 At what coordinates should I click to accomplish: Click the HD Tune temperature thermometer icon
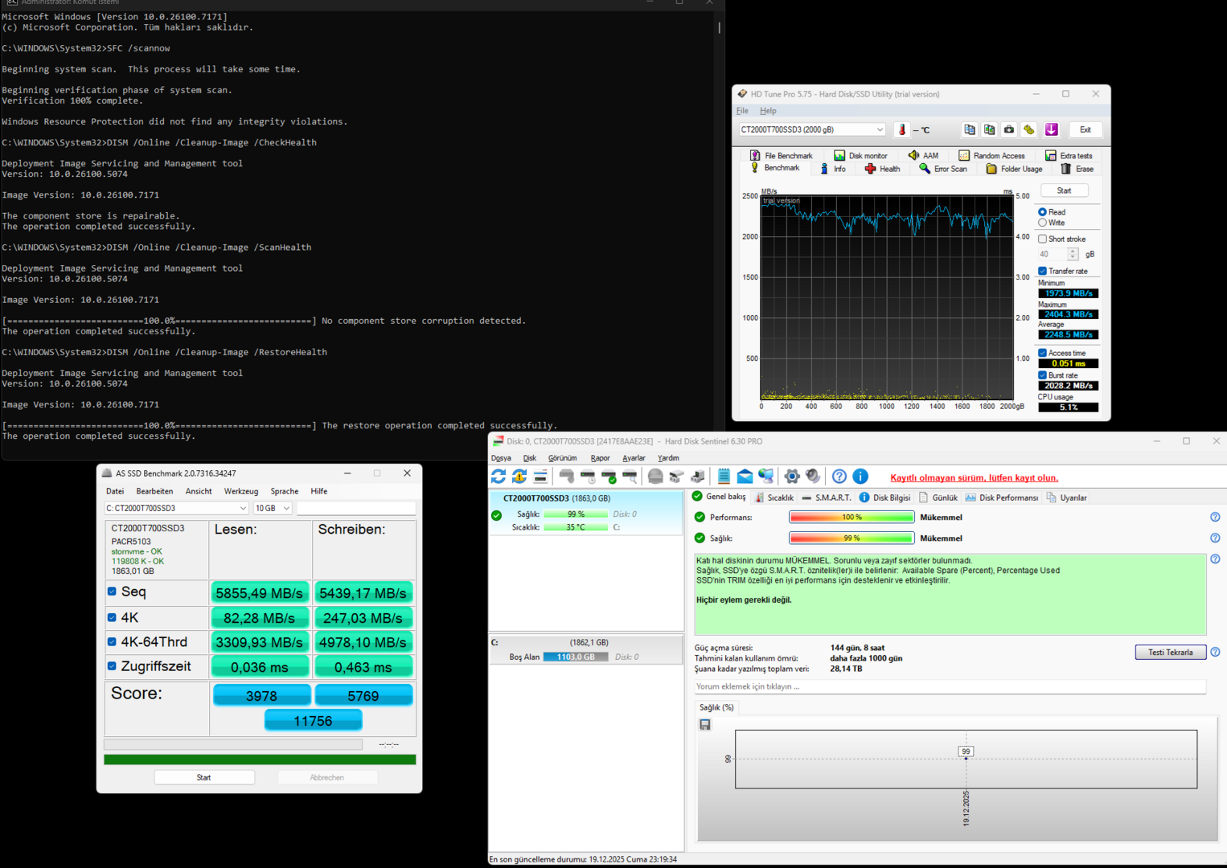[902, 129]
